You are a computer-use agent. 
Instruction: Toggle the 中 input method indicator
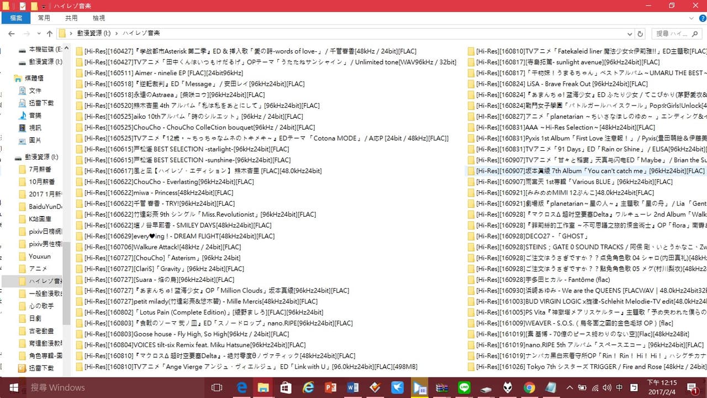(x=619, y=387)
